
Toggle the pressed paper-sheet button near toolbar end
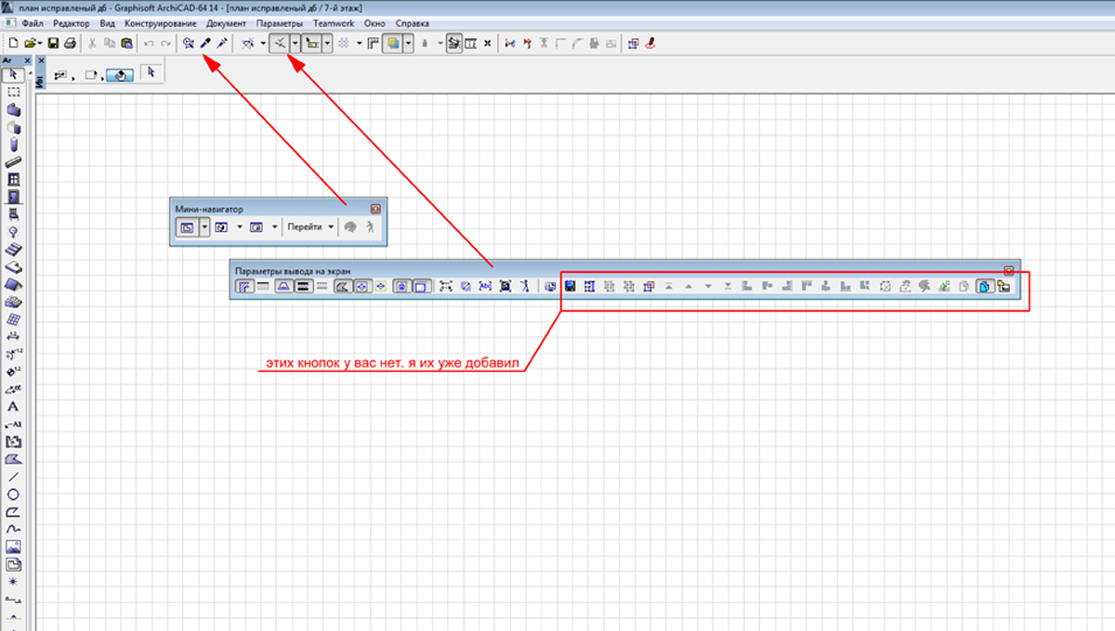pyautogui.click(x=985, y=286)
